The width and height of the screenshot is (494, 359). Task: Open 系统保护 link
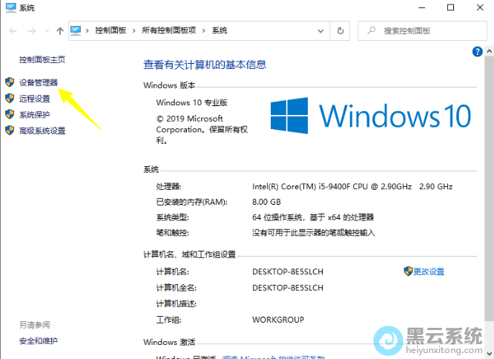[x=35, y=114]
